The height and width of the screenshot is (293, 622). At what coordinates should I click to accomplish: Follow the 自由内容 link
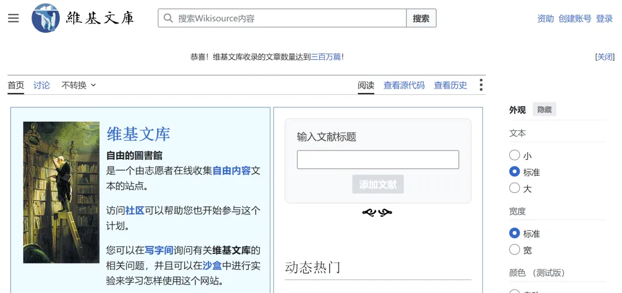click(x=232, y=171)
